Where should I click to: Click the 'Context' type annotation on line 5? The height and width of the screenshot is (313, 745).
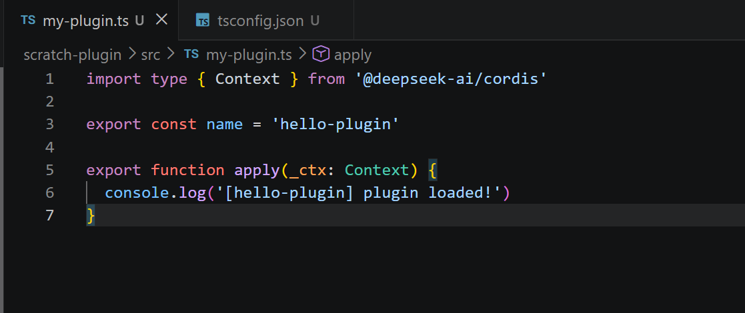pos(377,170)
